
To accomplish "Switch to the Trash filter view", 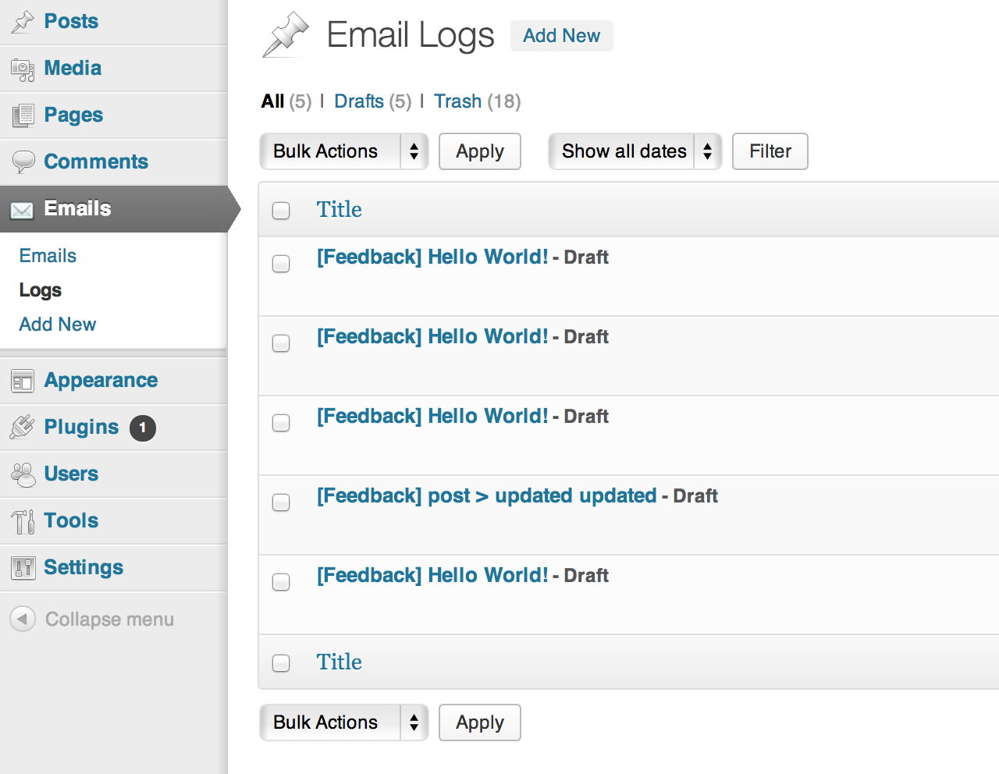I will point(458,101).
